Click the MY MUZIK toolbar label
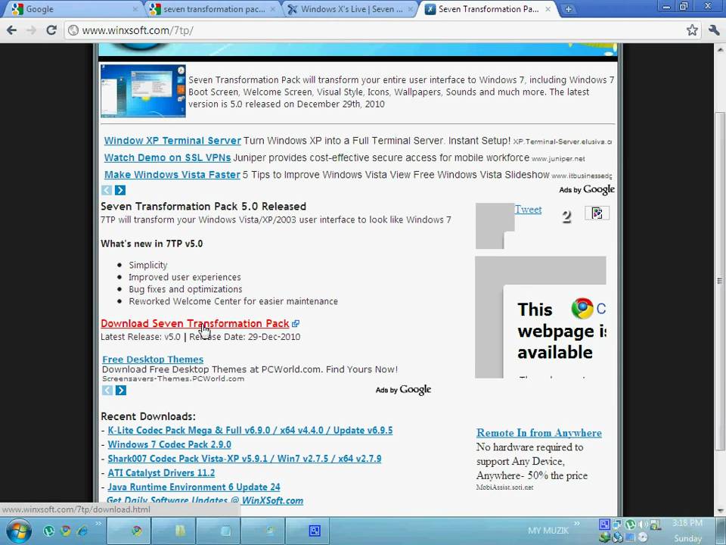The image size is (726, 545). 548,531
